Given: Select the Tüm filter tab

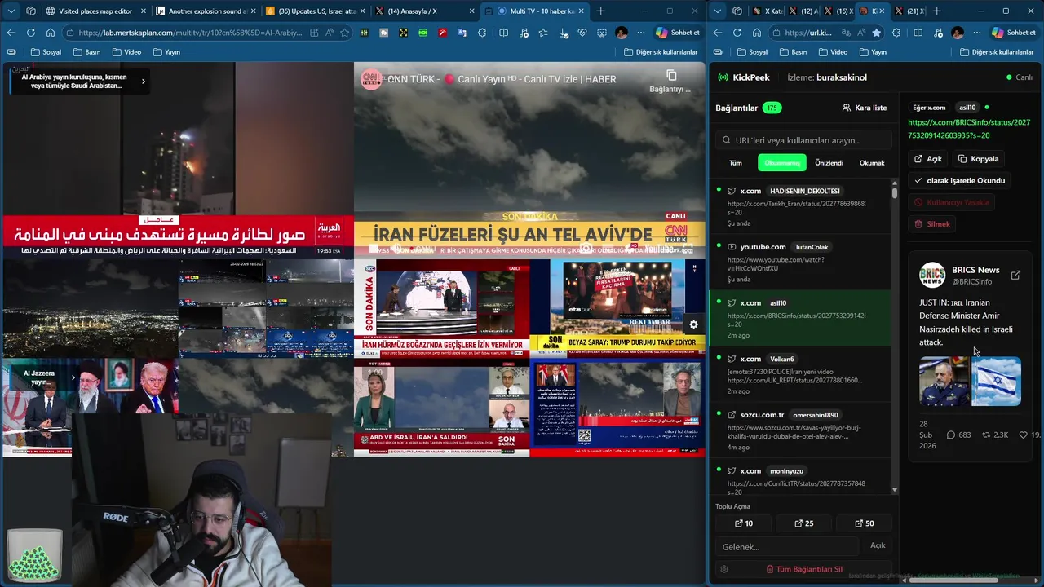Looking at the screenshot, I should click(x=735, y=163).
